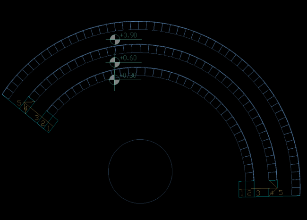307x220 pixels.
Task: Click number 1 label at bottom right
Action: point(242,193)
